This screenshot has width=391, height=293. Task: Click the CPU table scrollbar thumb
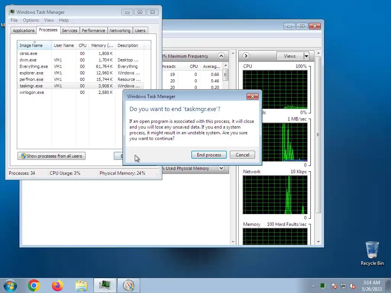point(225,75)
